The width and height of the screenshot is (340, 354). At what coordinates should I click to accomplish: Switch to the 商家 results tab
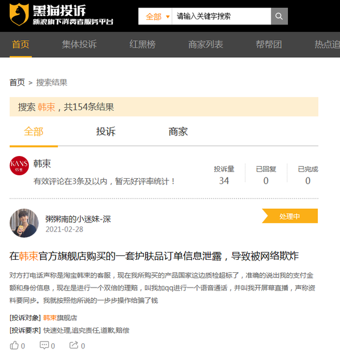178,132
